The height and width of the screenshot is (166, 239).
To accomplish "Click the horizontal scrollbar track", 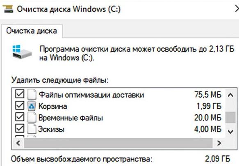I will pyautogui.click(x=118, y=143).
